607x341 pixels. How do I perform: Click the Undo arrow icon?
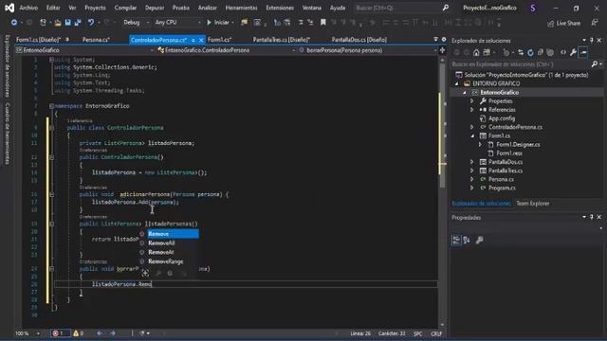[91, 23]
